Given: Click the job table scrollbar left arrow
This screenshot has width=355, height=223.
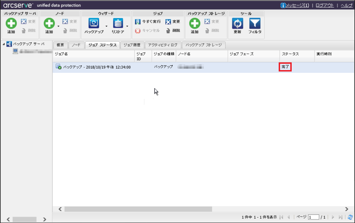Looking at the screenshot, I should click(60, 209).
